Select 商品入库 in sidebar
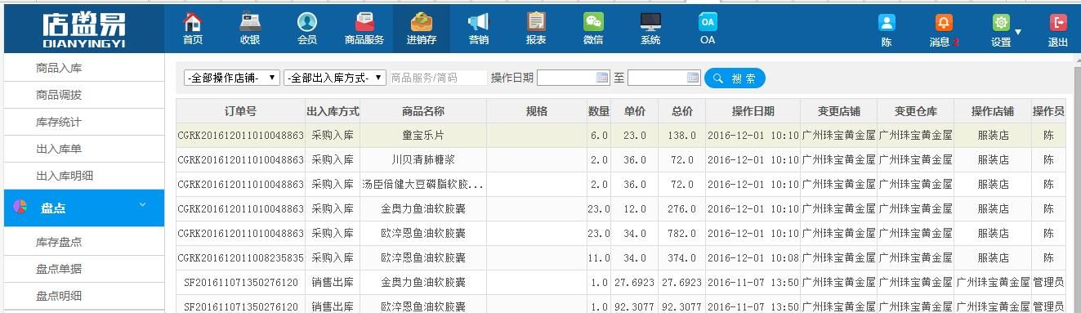This screenshot has width=1081, height=313. coord(59,68)
